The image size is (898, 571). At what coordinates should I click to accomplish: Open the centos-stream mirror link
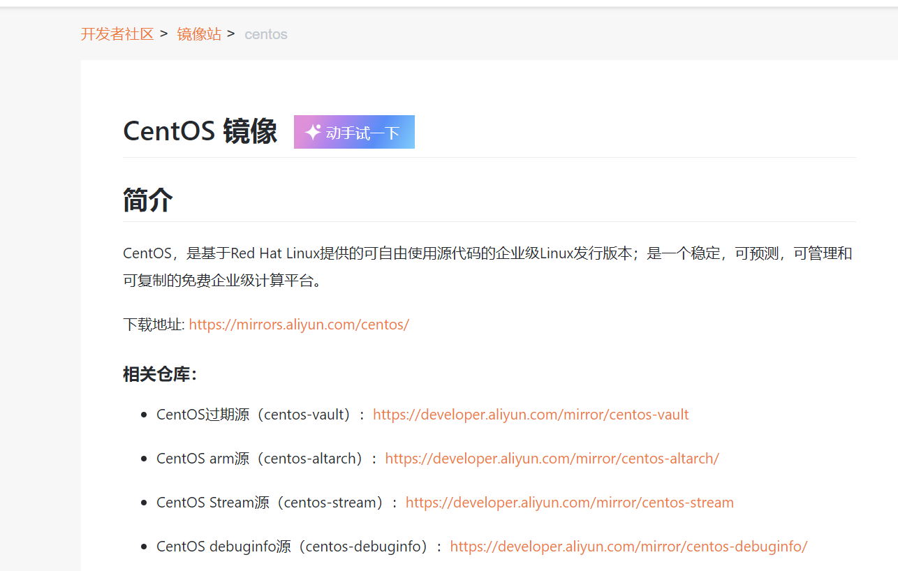569,503
